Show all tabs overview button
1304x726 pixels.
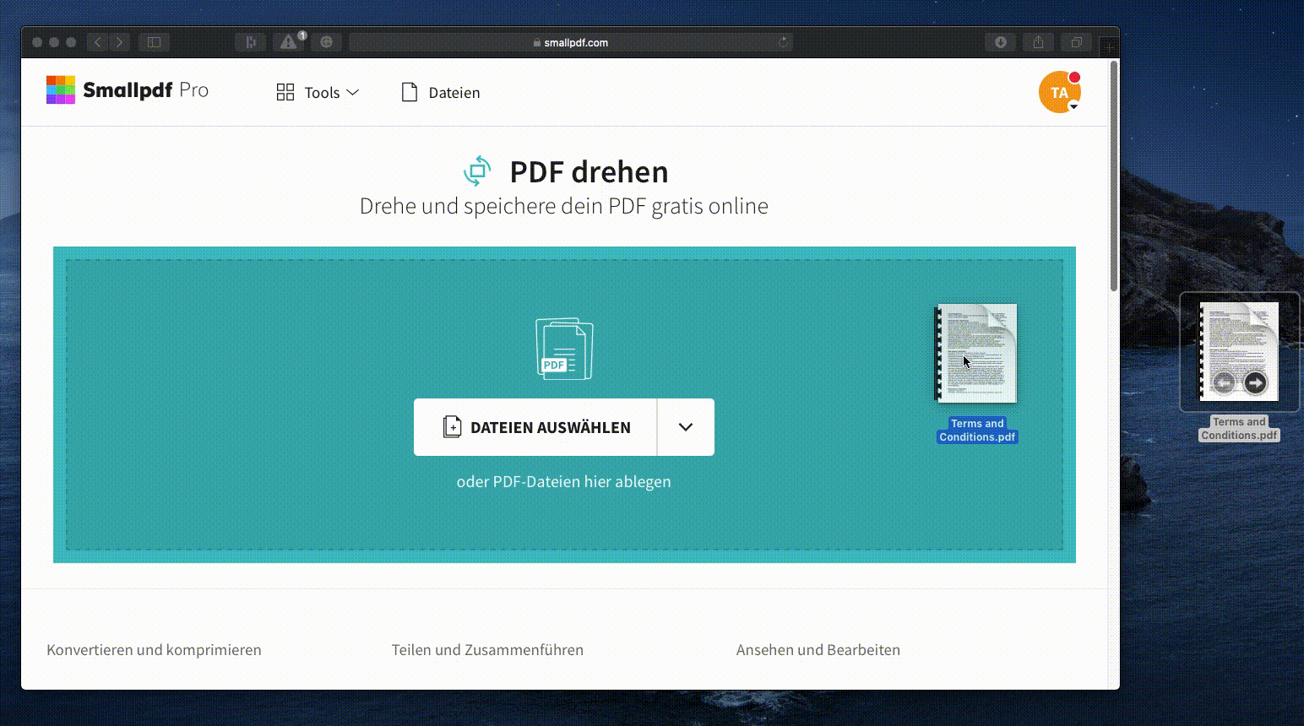pos(1077,42)
